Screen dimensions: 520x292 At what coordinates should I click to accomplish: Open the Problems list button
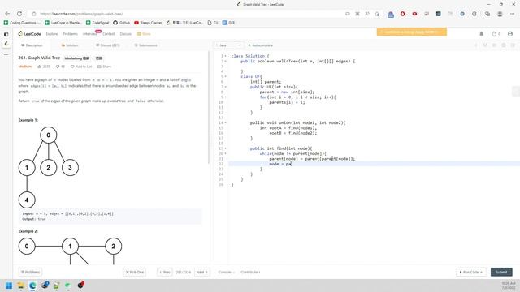click(30, 273)
